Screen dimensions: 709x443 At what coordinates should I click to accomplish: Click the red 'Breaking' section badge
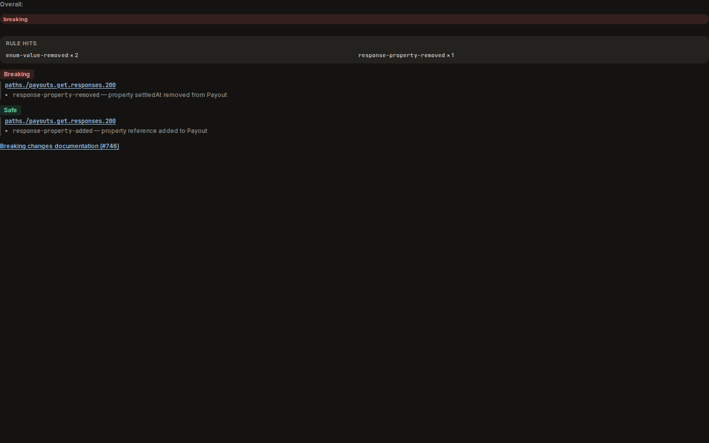pyautogui.click(x=17, y=74)
